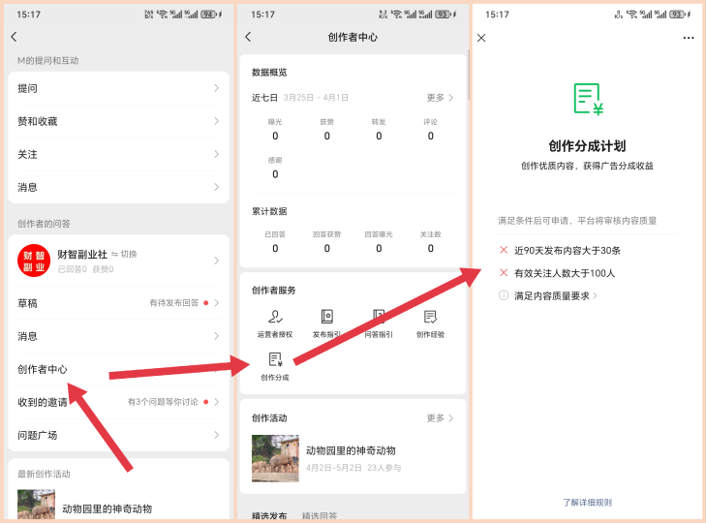This screenshot has width=706, height=523.
Task: Open 动物园里的神奇动物 under 最新创作活动
Action: point(107,508)
